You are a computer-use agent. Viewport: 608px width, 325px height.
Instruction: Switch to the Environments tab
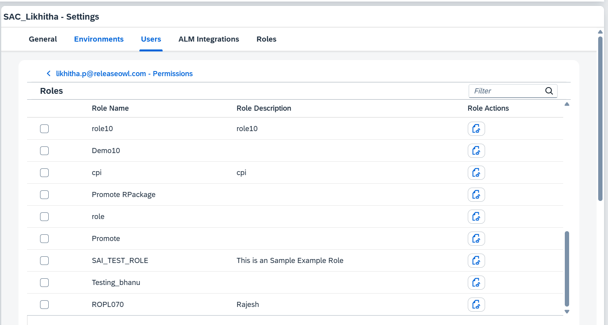point(99,39)
